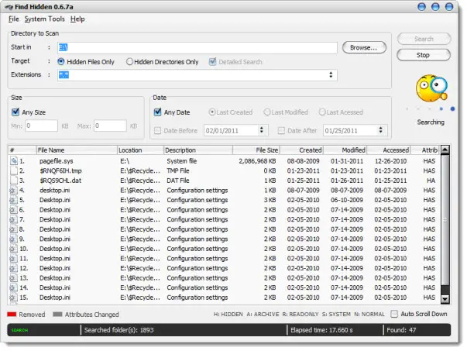Click the Browse... button
467x351 pixels.
click(364, 47)
